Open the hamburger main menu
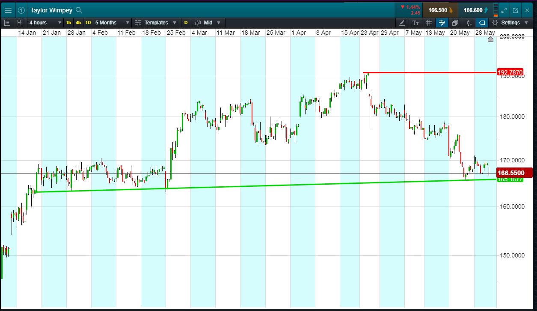 tap(8, 10)
